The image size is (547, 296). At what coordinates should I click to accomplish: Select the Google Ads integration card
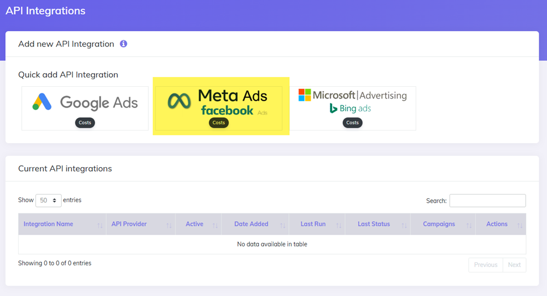pos(85,108)
